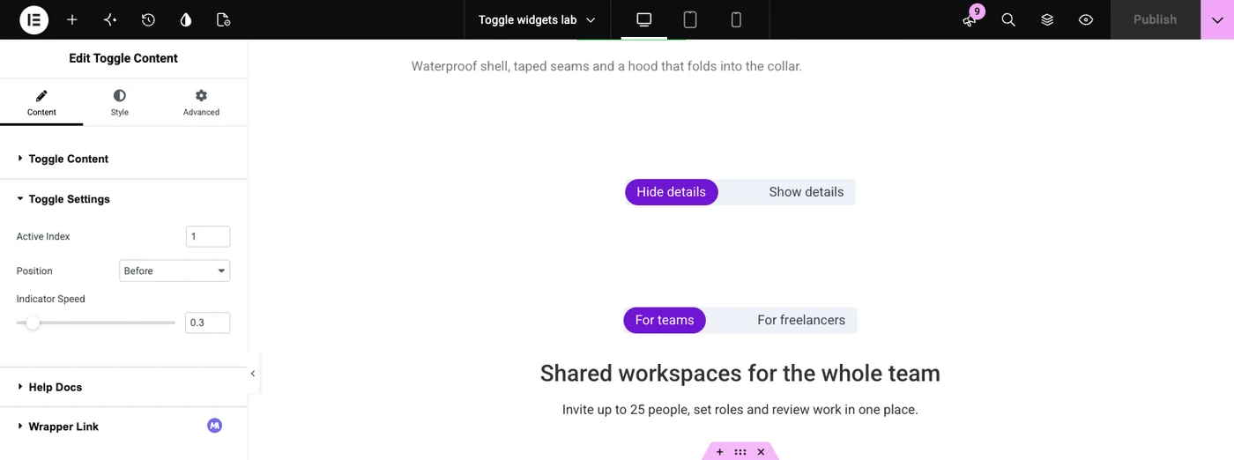The width and height of the screenshot is (1234, 460).
Task: Open the Advanced tab
Action: coord(201,103)
